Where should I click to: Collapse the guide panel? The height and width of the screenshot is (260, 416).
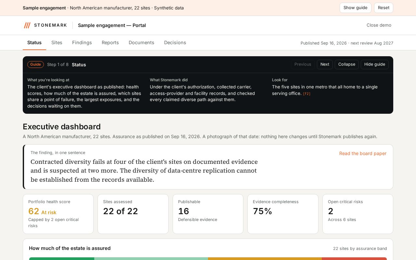coord(347,64)
